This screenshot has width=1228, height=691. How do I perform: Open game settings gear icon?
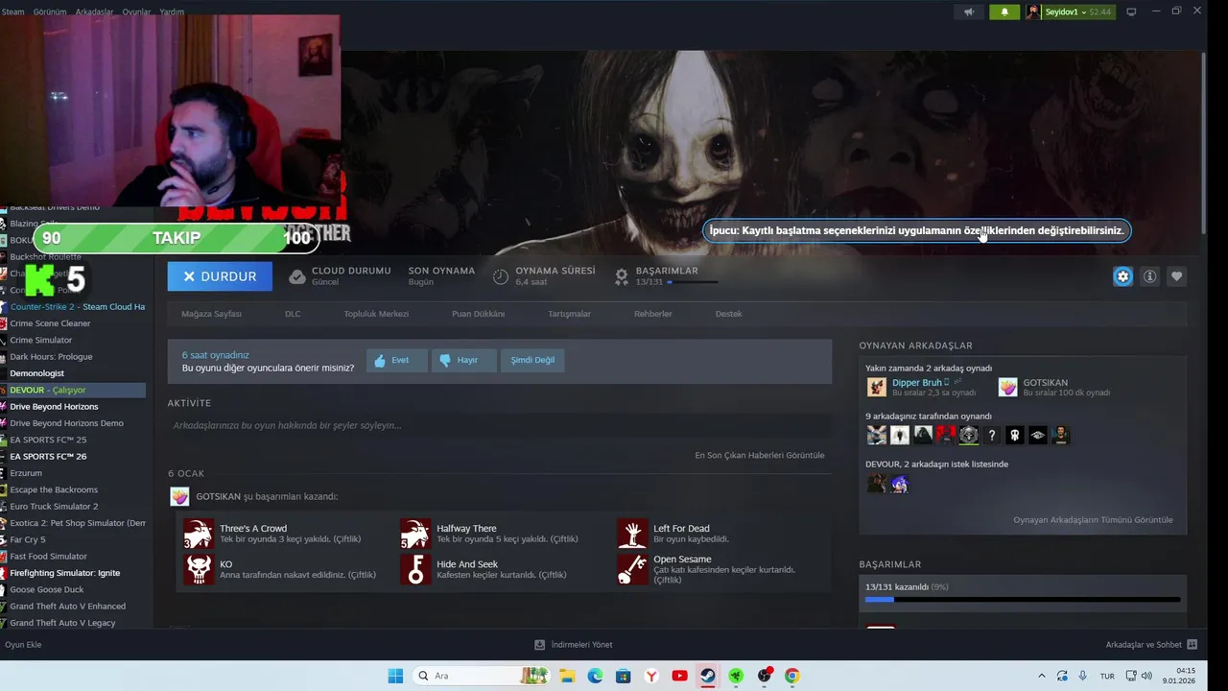coord(1122,276)
